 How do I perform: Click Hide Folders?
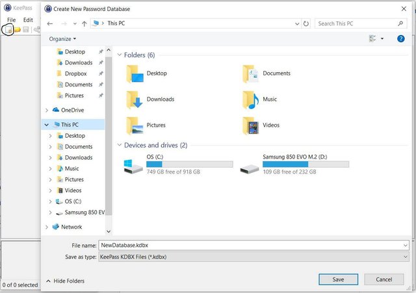tap(65, 281)
